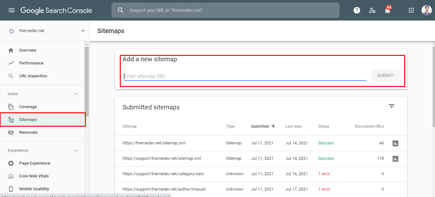The width and height of the screenshot is (435, 197).
Task: Sort by the Discovered URLs column header
Action: coord(369,126)
